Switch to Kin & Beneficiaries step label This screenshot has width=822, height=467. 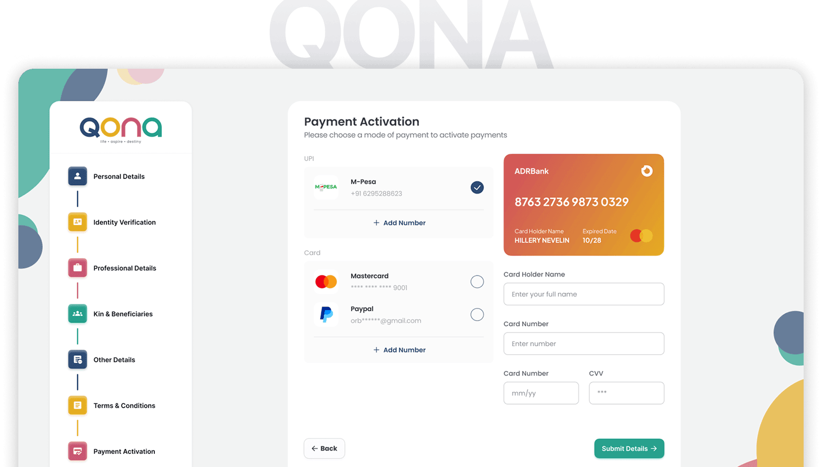tap(123, 314)
